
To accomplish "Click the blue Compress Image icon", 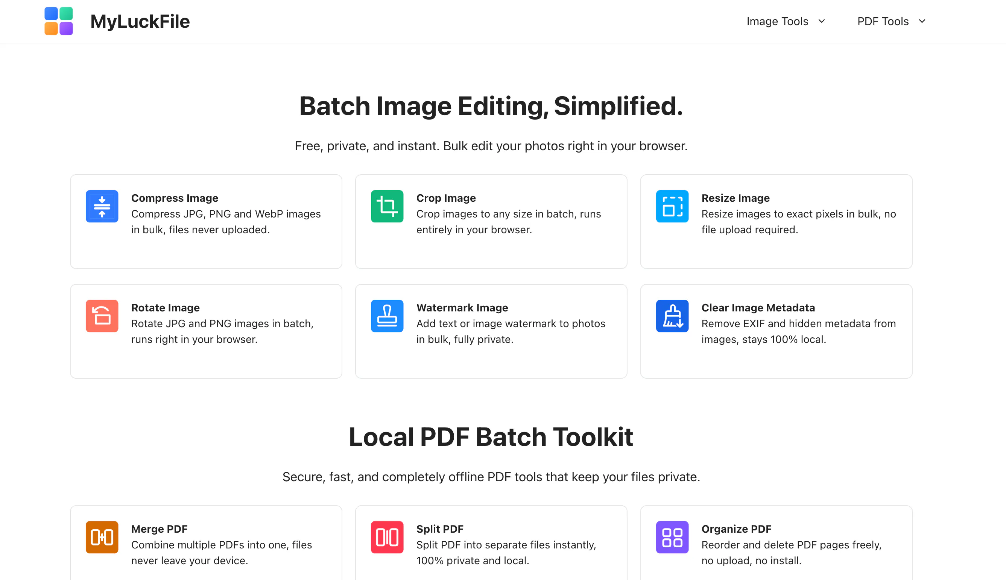I will click(x=102, y=206).
